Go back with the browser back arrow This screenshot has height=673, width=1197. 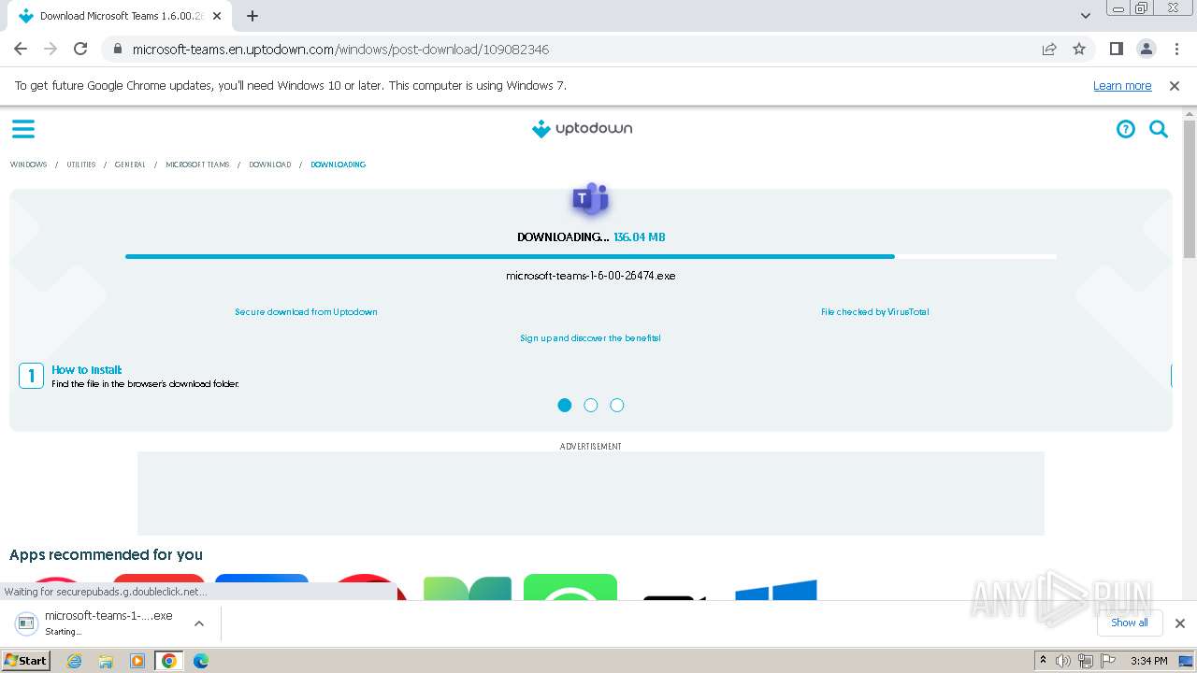(21, 49)
